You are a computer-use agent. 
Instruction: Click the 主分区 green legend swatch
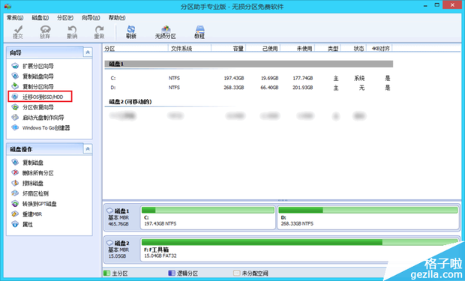pos(106,273)
